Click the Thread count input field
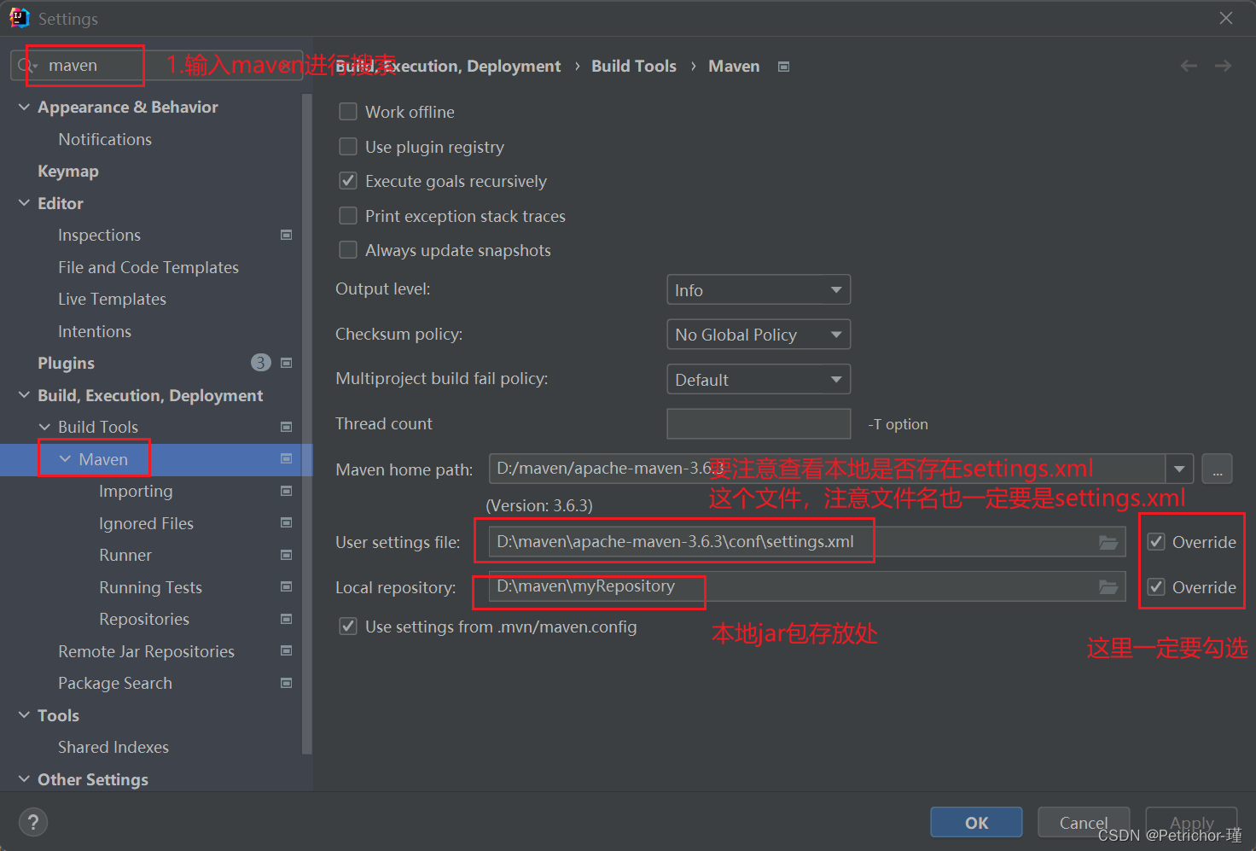 click(x=759, y=423)
